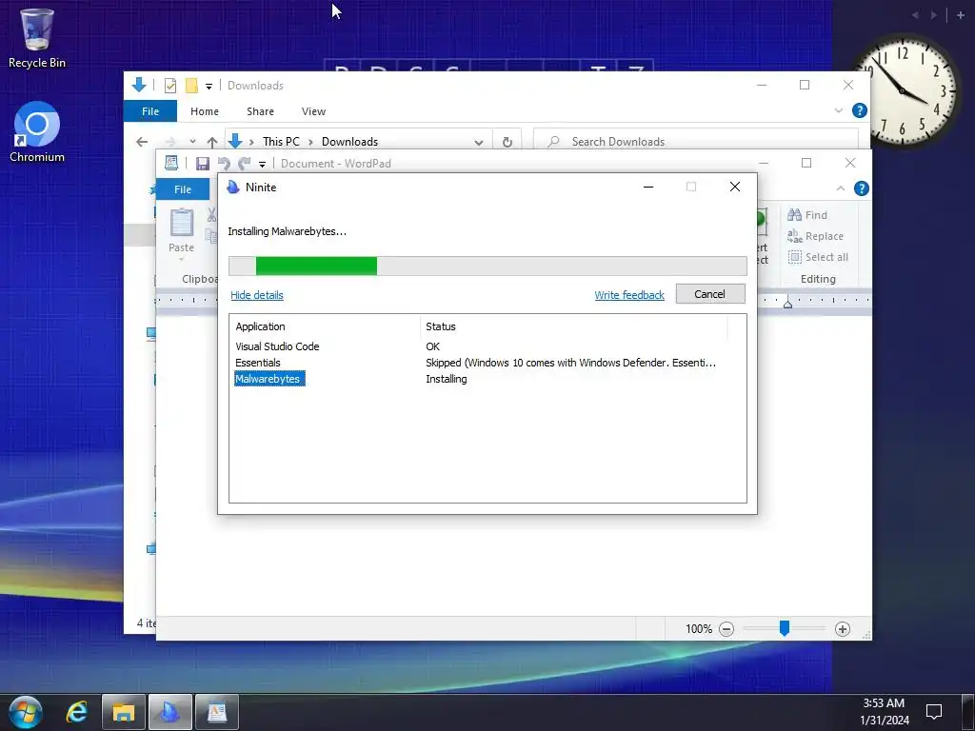
Task: Click the Installing status text
Action: click(x=447, y=379)
